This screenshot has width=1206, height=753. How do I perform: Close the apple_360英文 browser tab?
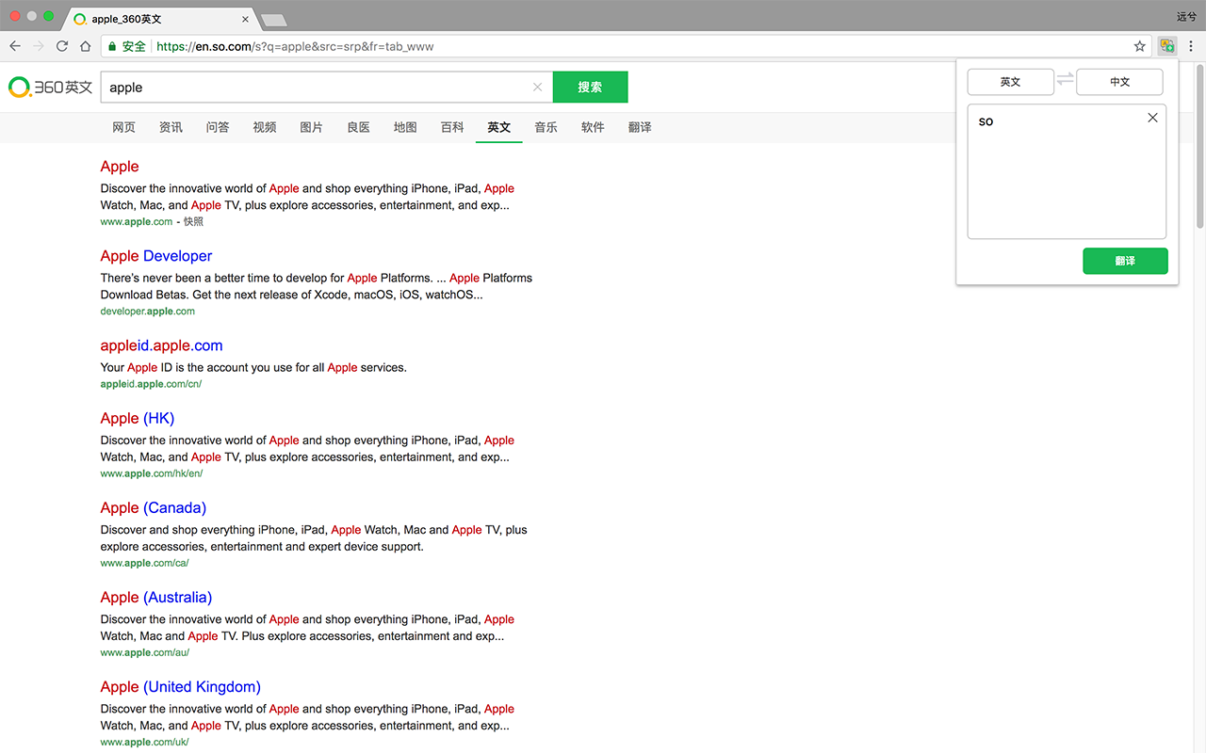tap(245, 19)
